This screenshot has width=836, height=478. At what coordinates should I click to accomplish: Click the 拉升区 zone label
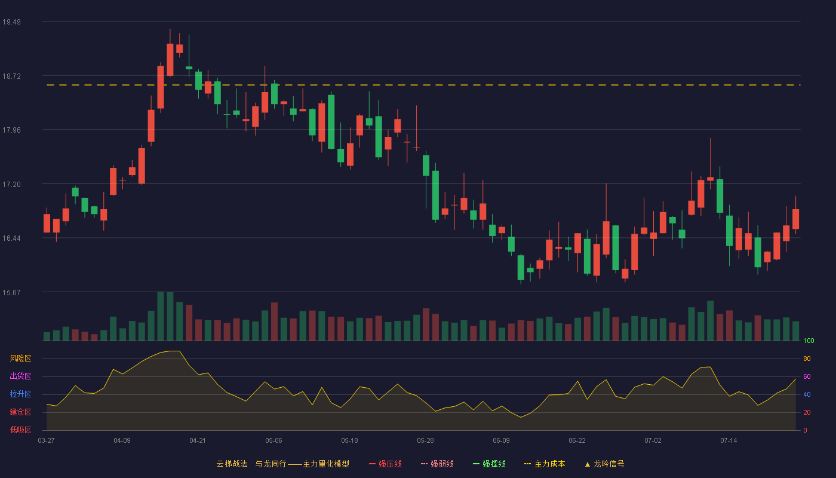20,394
